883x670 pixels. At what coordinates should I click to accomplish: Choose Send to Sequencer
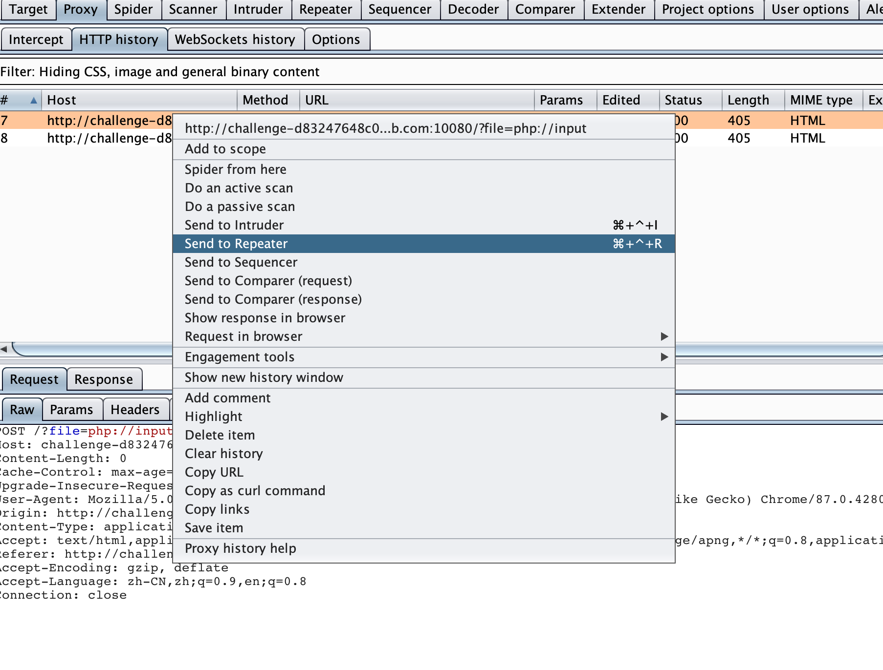(x=424, y=262)
